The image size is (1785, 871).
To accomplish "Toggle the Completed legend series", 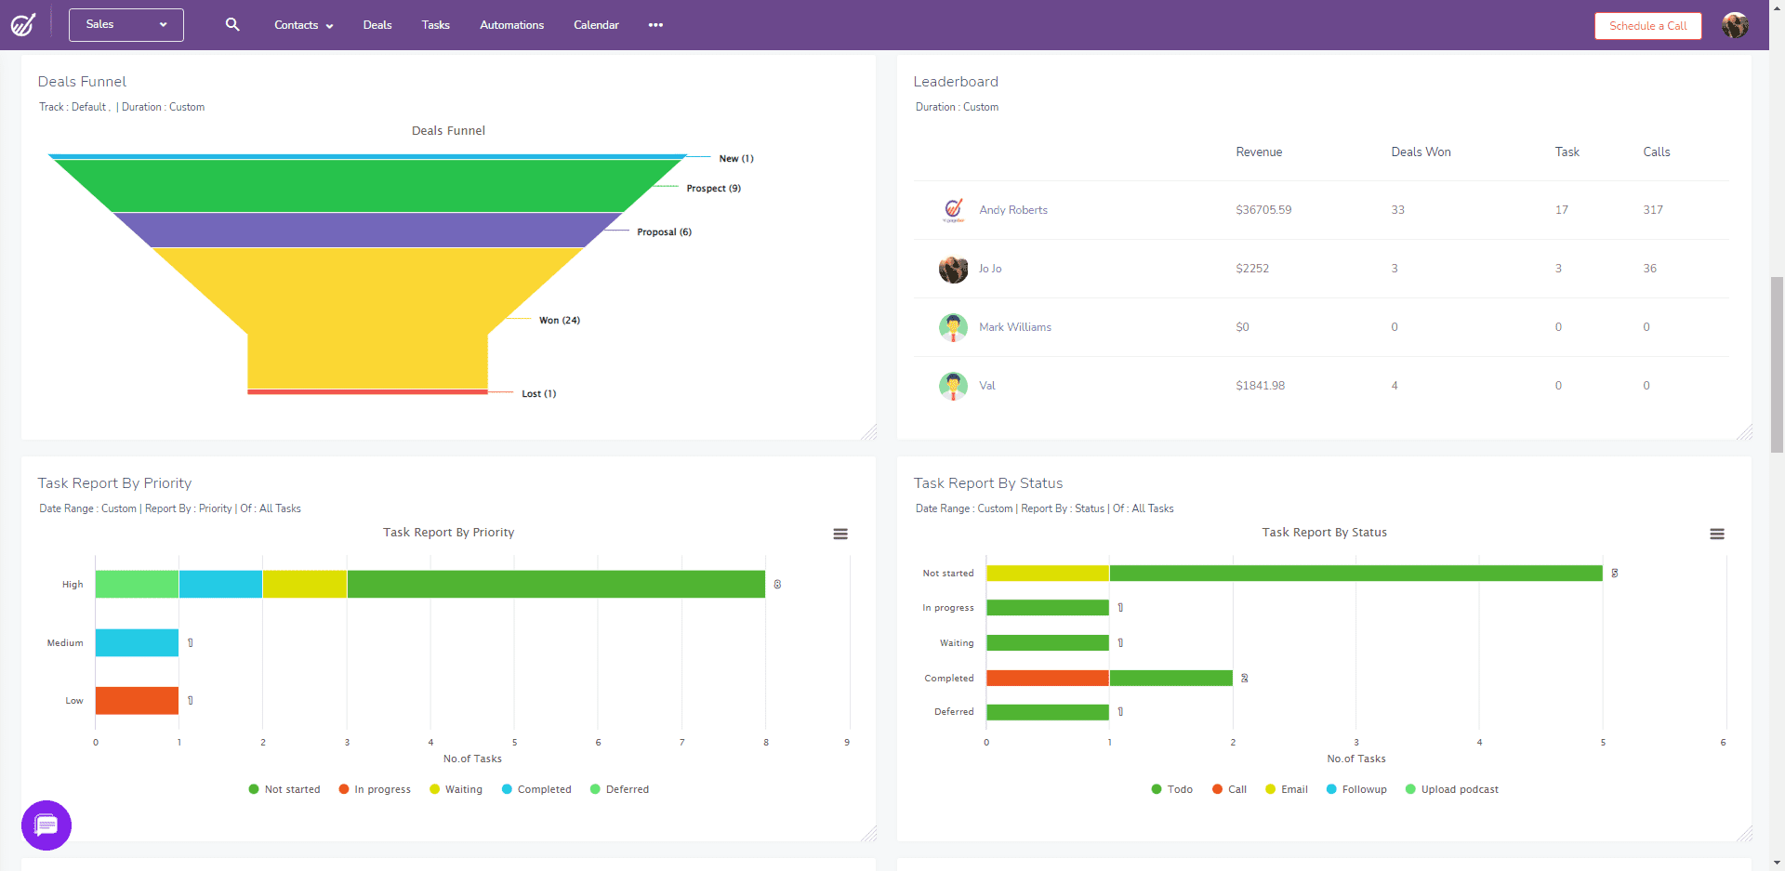I will (536, 789).
